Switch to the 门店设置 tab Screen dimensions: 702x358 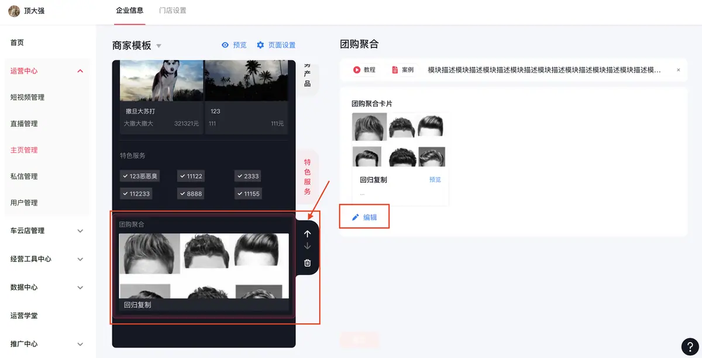tap(173, 10)
